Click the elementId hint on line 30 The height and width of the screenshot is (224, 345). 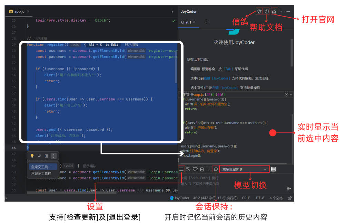pos(136,51)
